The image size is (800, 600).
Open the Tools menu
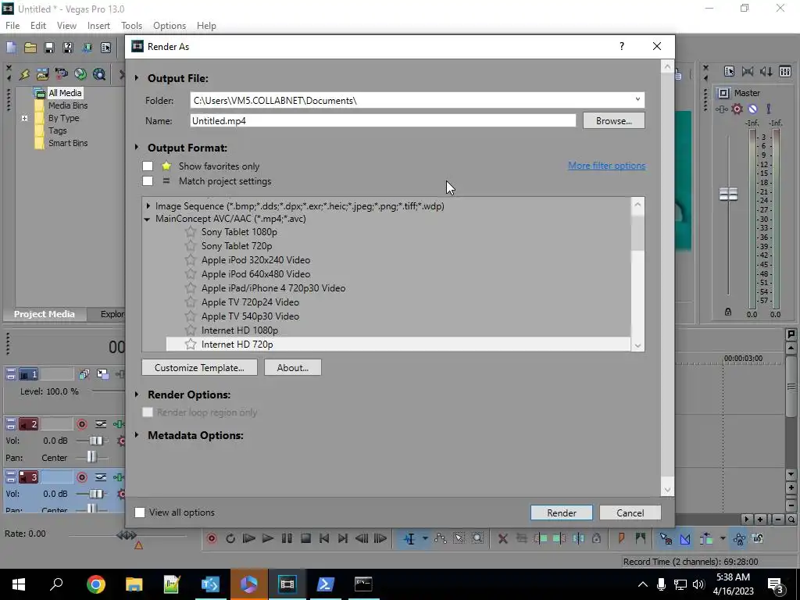pyautogui.click(x=131, y=26)
